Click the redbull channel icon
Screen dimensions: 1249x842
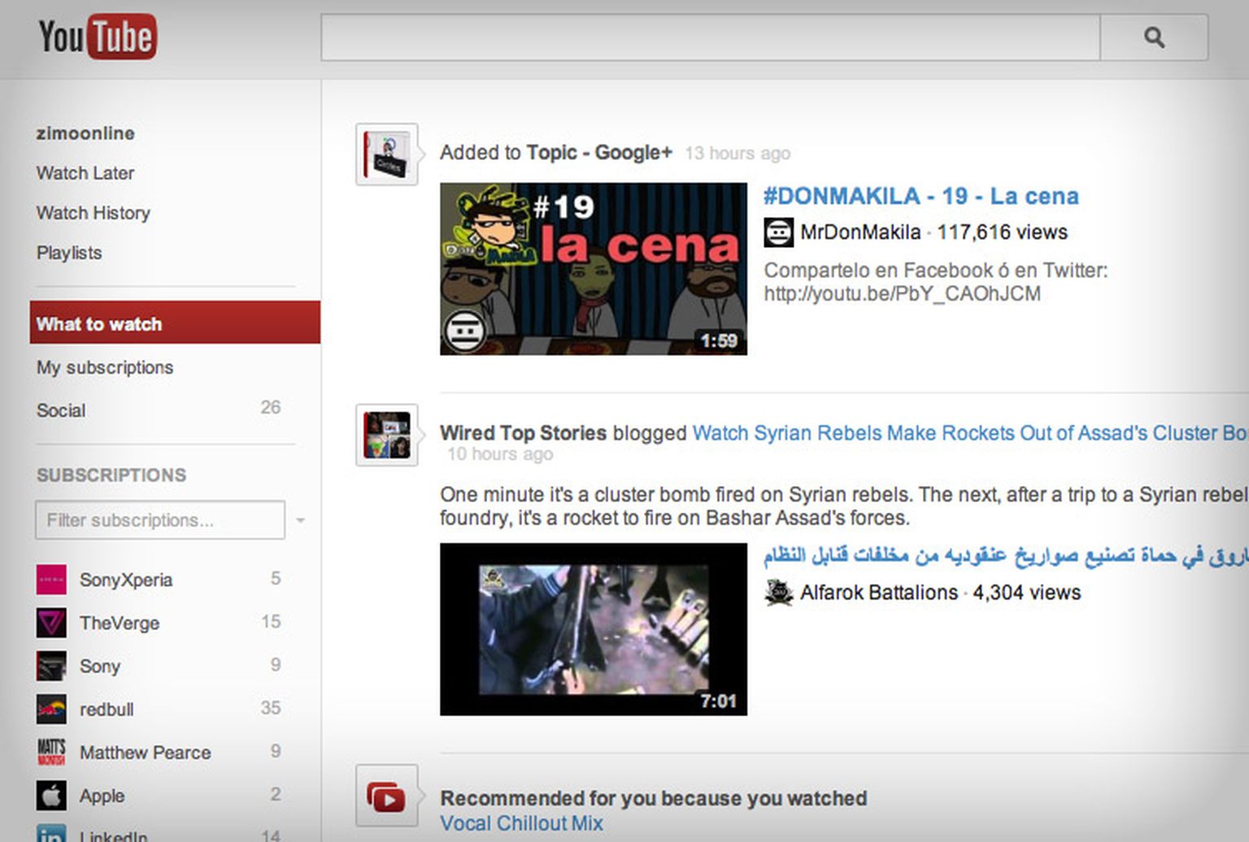pyautogui.click(x=51, y=709)
